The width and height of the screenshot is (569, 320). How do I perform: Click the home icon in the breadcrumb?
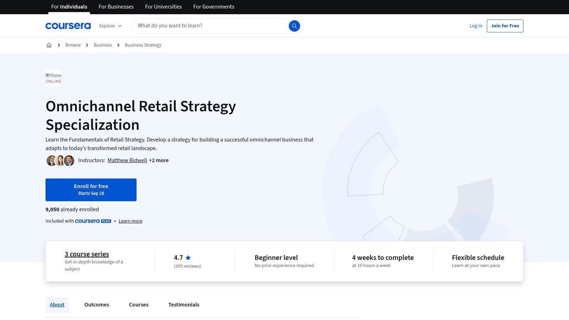pyautogui.click(x=49, y=45)
